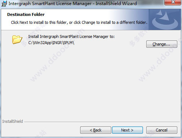Click the 'InstallShield Wizard' text in title bar

[x=116, y=4]
